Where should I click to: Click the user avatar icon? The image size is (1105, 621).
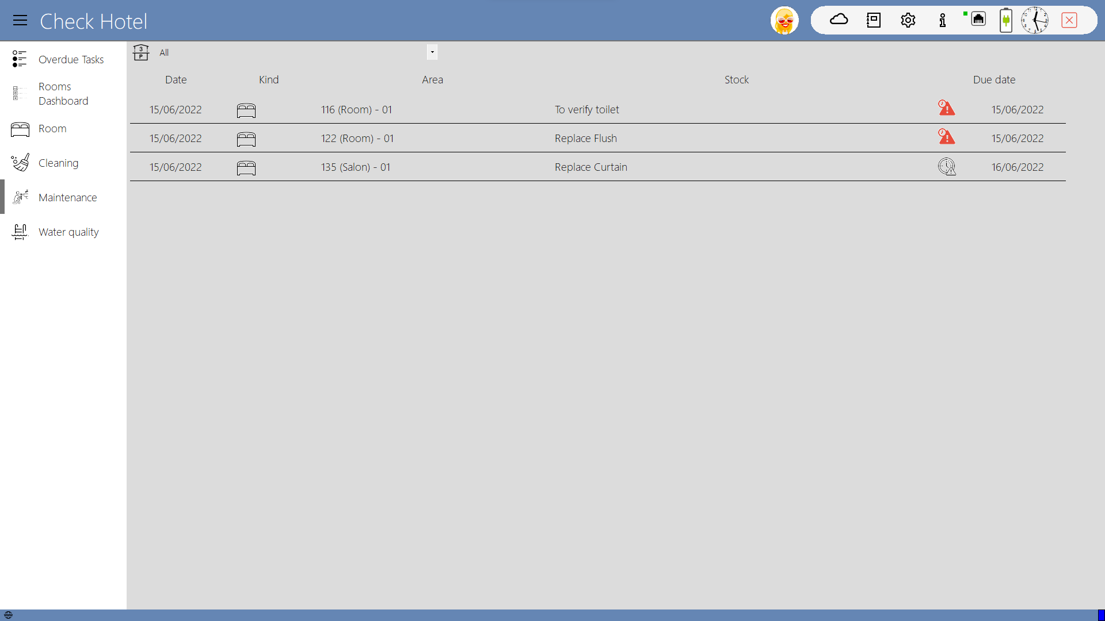coord(784,21)
